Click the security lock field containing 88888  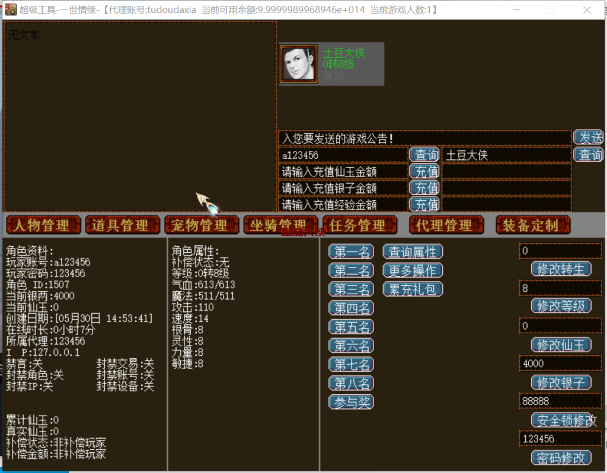coord(560,401)
